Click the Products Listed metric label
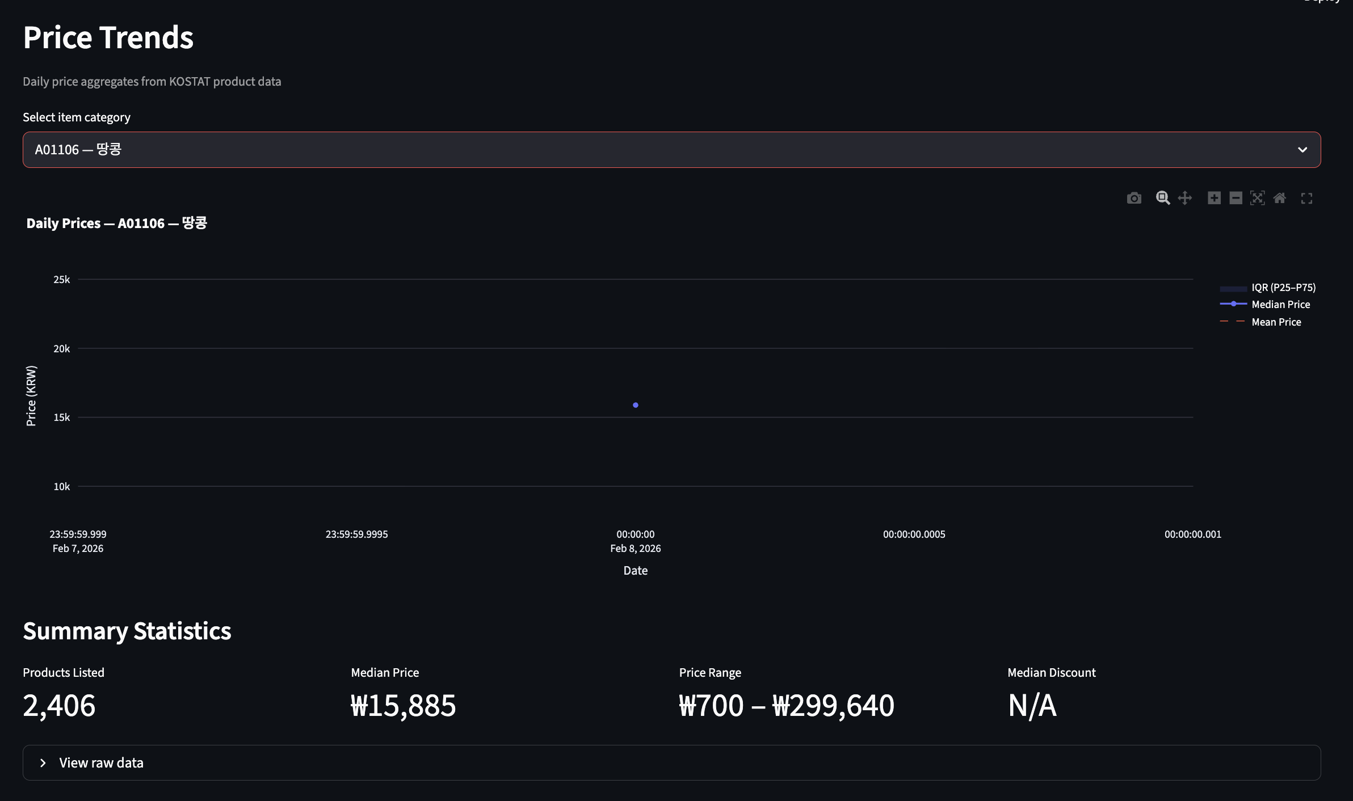Image resolution: width=1353 pixels, height=801 pixels. (64, 673)
